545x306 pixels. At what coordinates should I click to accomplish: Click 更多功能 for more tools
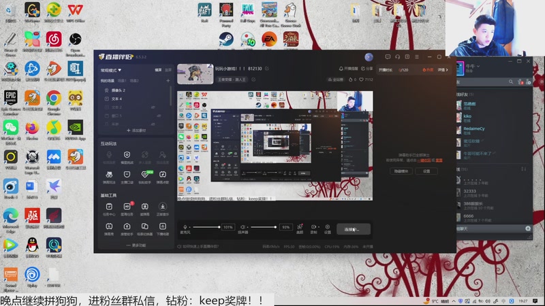pos(136,245)
